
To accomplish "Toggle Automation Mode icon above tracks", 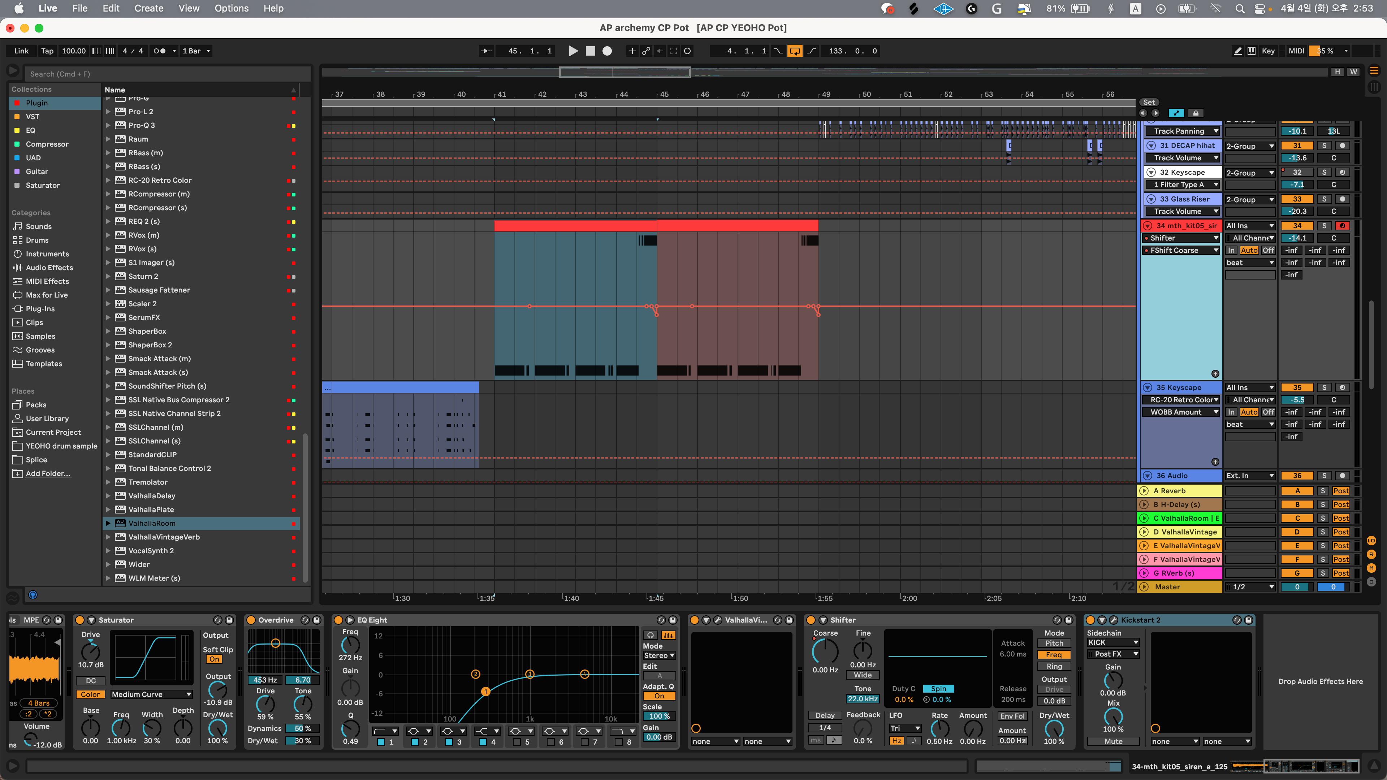I will coord(1176,113).
